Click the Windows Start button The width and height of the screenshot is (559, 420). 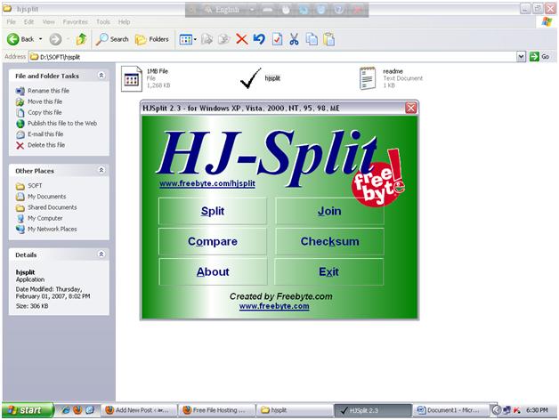27,410
